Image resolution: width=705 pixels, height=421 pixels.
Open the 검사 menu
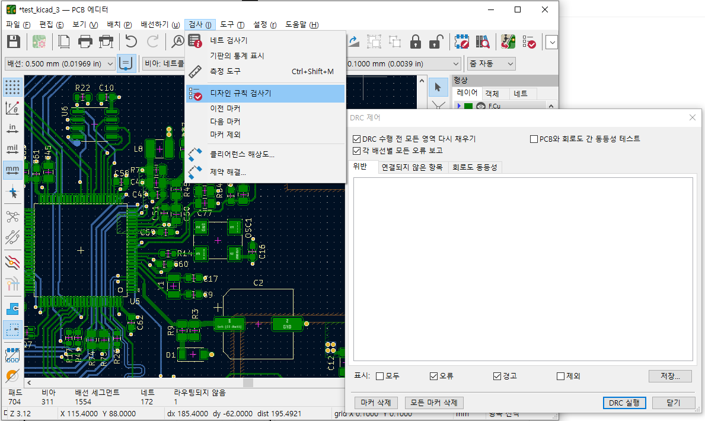200,25
